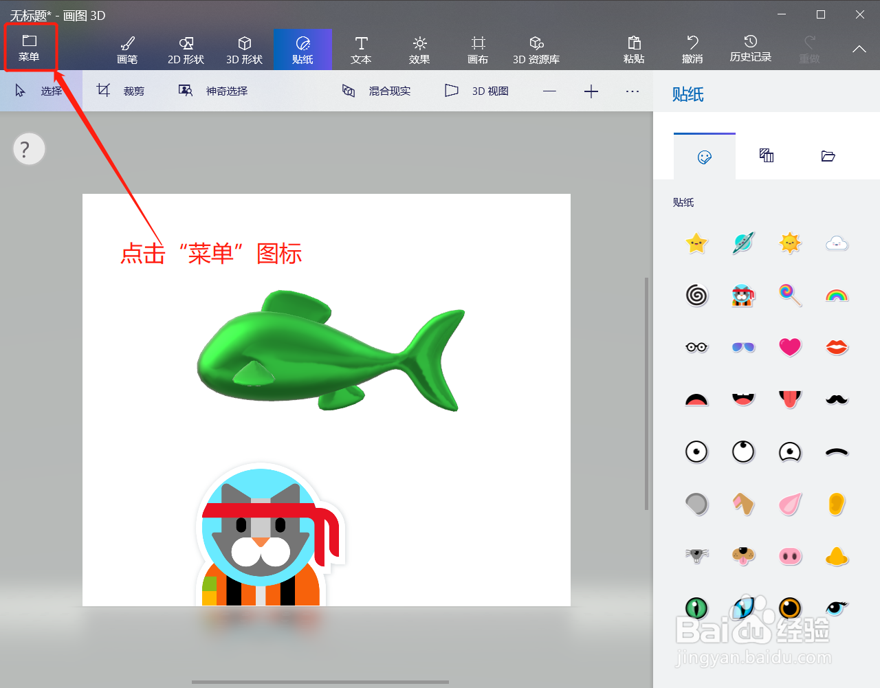Open the 3D 资源库

click(536, 49)
